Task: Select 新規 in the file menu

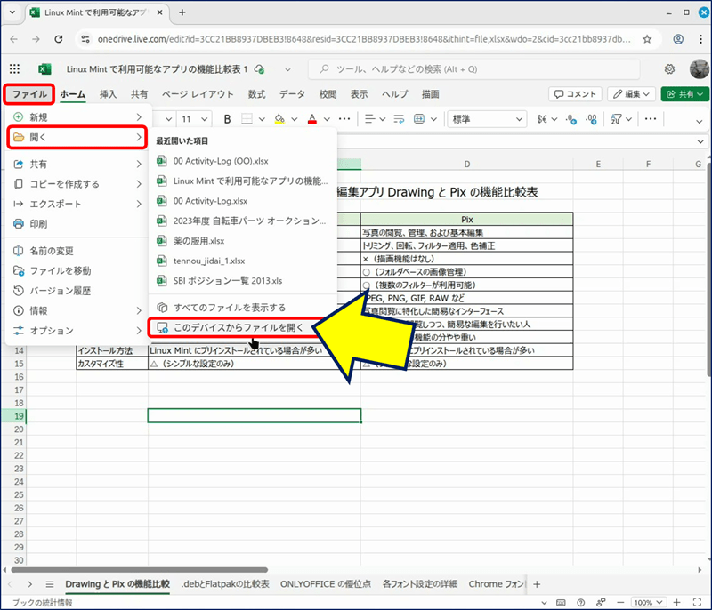Action: pyautogui.click(x=77, y=117)
